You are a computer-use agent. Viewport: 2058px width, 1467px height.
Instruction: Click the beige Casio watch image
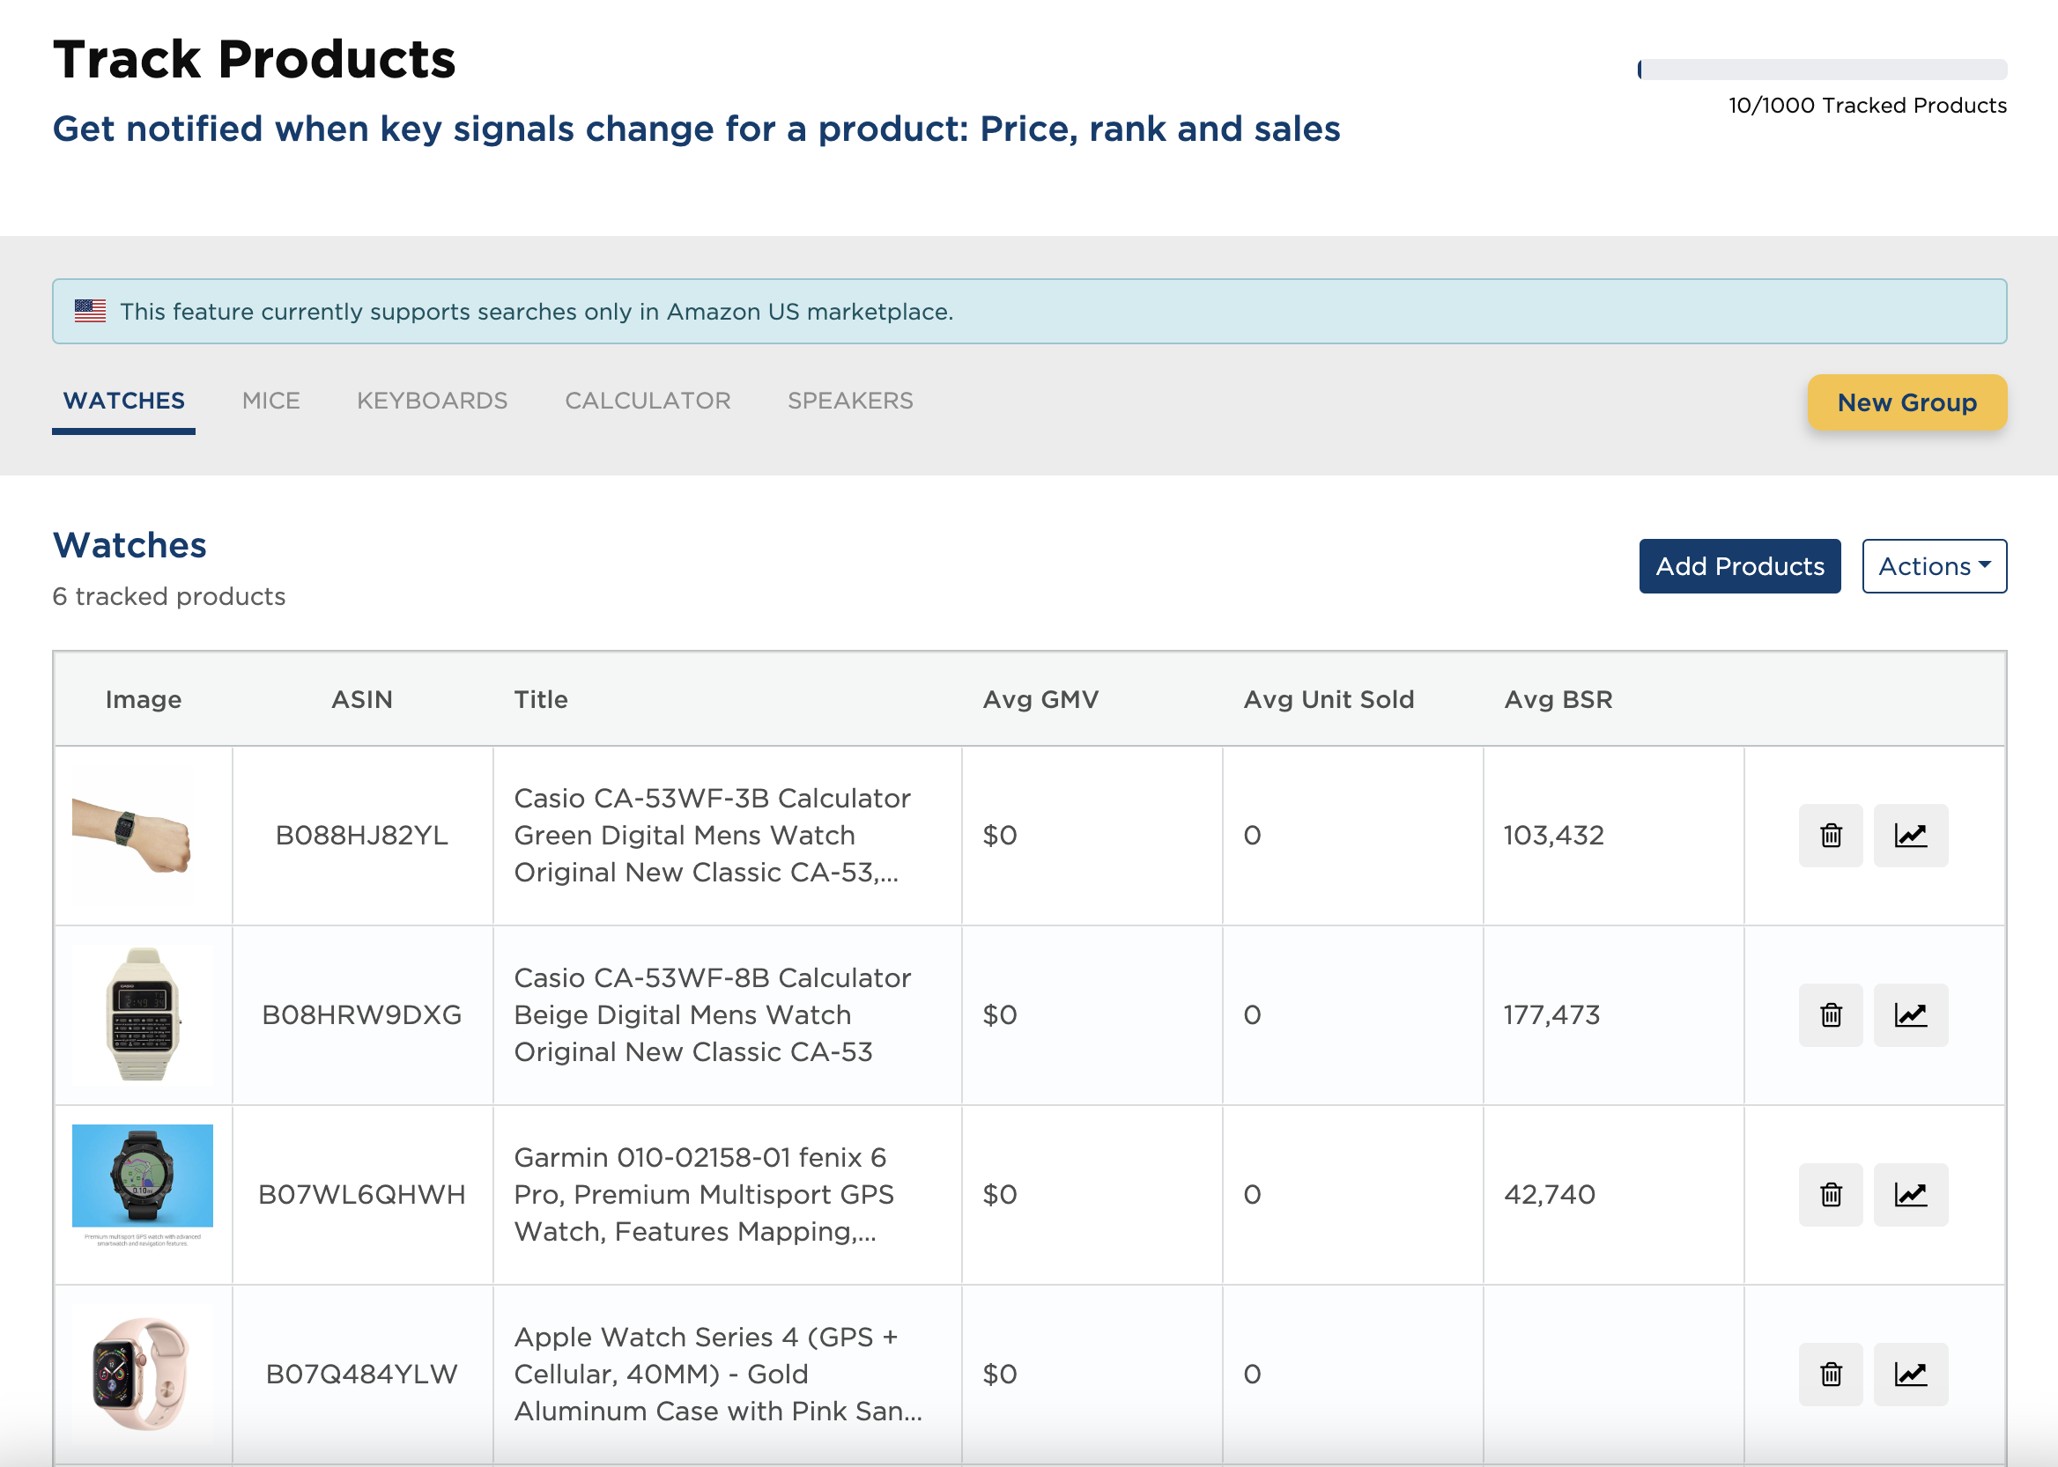point(143,1014)
